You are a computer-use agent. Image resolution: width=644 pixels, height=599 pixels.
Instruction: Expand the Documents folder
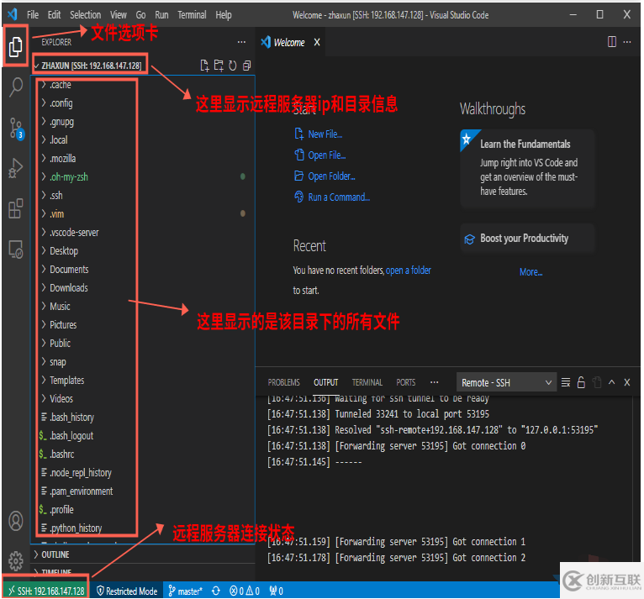click(69, 270)
